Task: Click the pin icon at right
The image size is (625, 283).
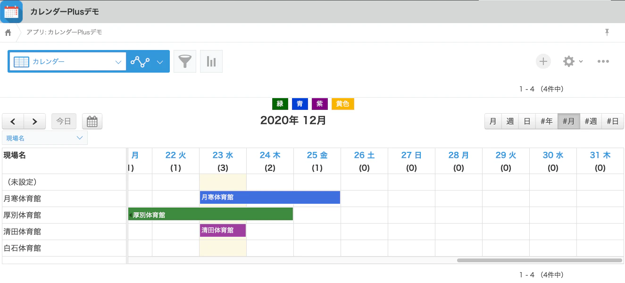Action: pos(607,32)
